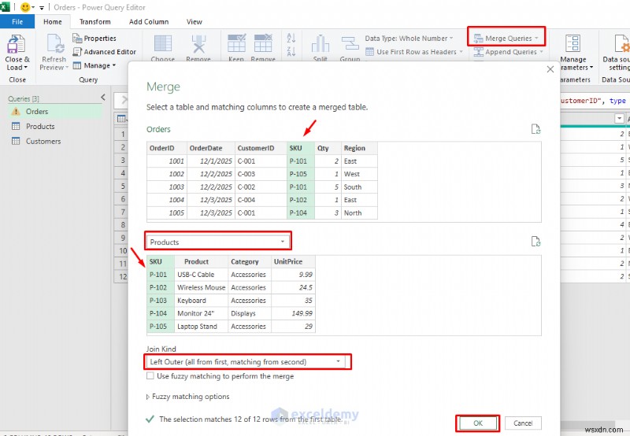Select the Orders query

click(55, 111)
